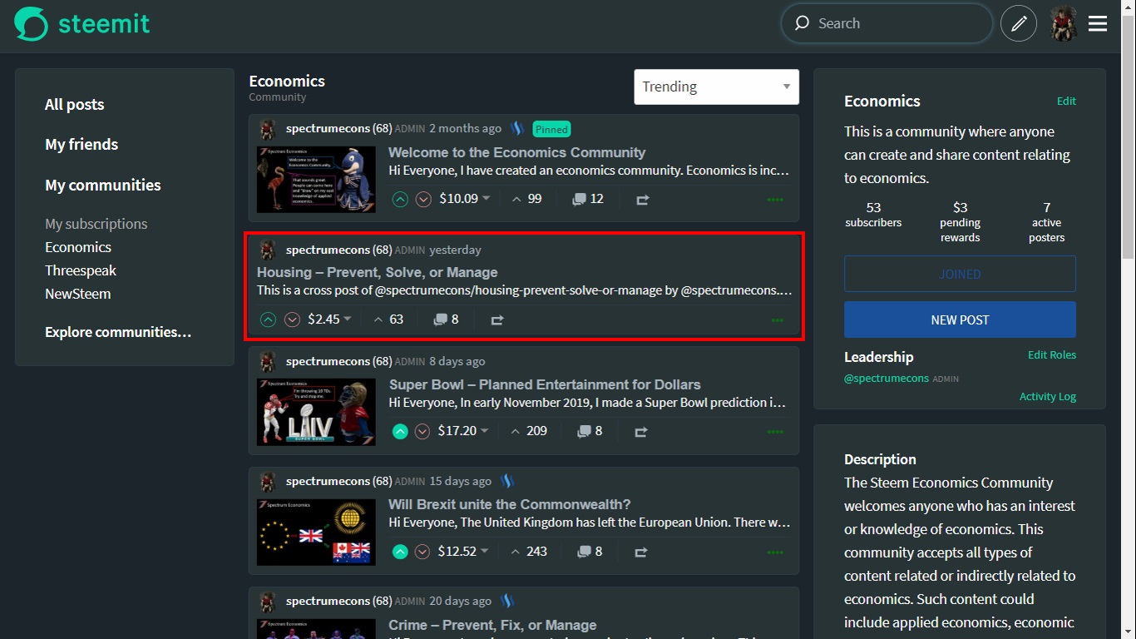The height and width of the screenshot is (639, 1136).
Task: Click the Steem badge icon on the Brexit post
Action: [x=506, y=481]
